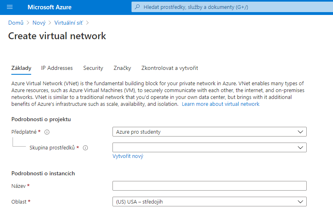333x208 pixels.
Task: Click the Vytvořit nový link
Action: (128, 156)
